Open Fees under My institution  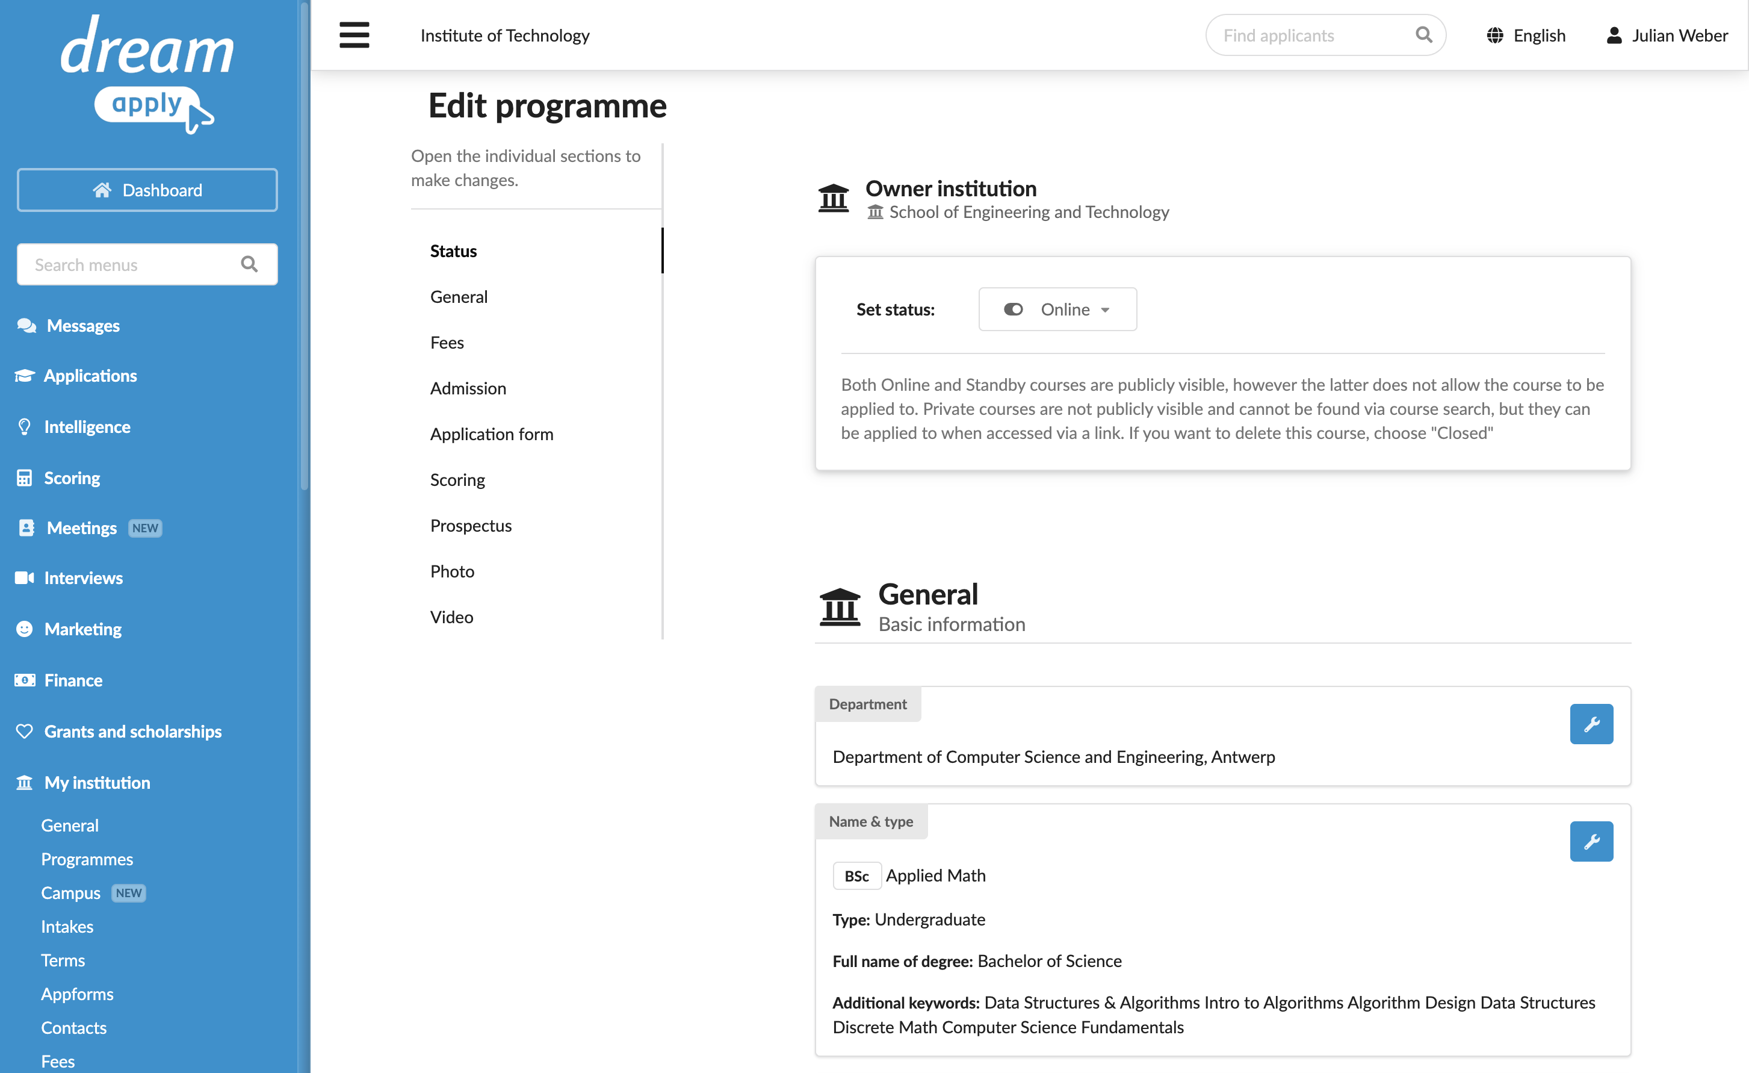coord(58,1061)
